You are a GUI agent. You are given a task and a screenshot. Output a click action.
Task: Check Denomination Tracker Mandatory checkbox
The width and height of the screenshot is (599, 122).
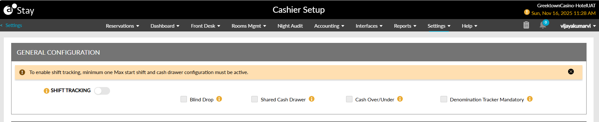(444, 99)
